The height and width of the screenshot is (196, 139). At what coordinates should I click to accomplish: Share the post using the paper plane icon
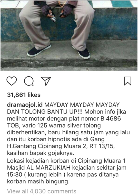(x=46, y=81)
